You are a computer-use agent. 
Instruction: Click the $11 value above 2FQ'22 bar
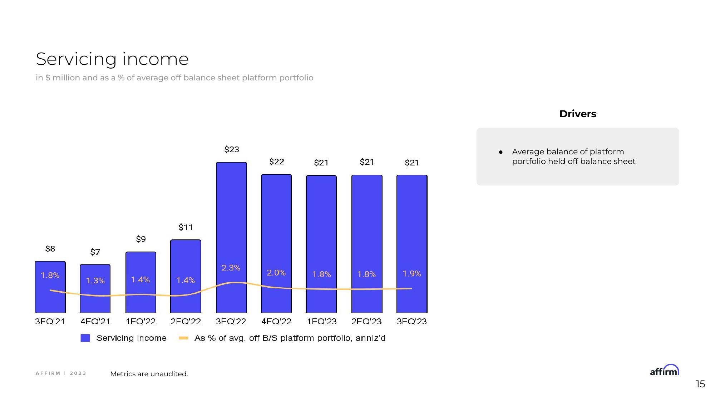(x=186, y=227)
